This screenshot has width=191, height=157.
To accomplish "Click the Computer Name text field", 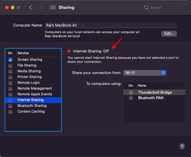I will [x=111, y=25].
